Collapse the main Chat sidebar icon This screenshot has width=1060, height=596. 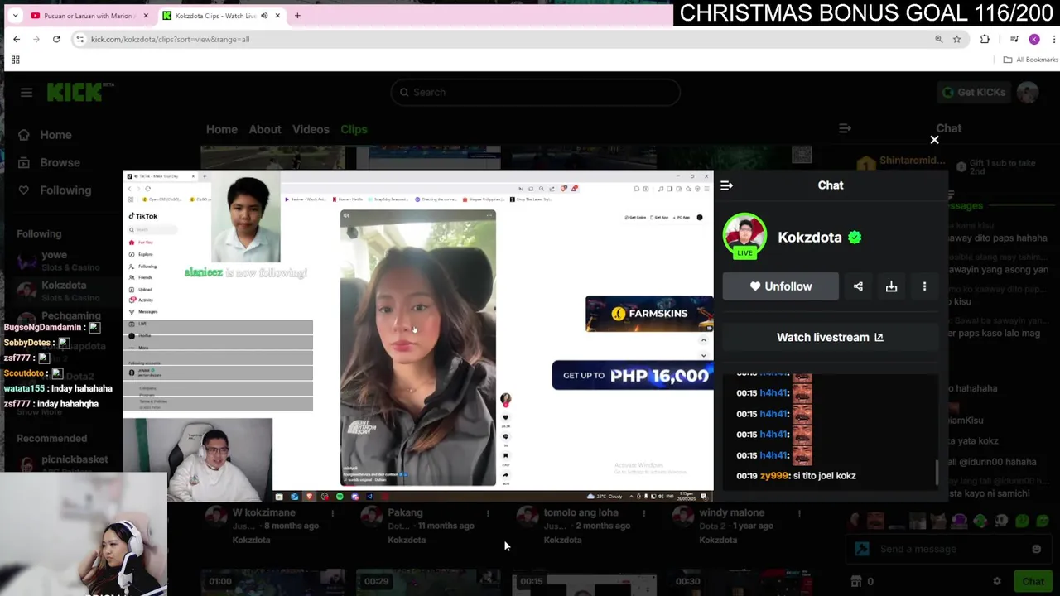pyautogui.click(x=845, y=128)
